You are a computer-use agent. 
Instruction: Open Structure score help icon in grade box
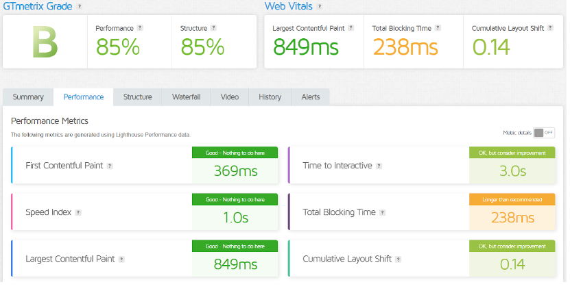click(x=213, y=28)
